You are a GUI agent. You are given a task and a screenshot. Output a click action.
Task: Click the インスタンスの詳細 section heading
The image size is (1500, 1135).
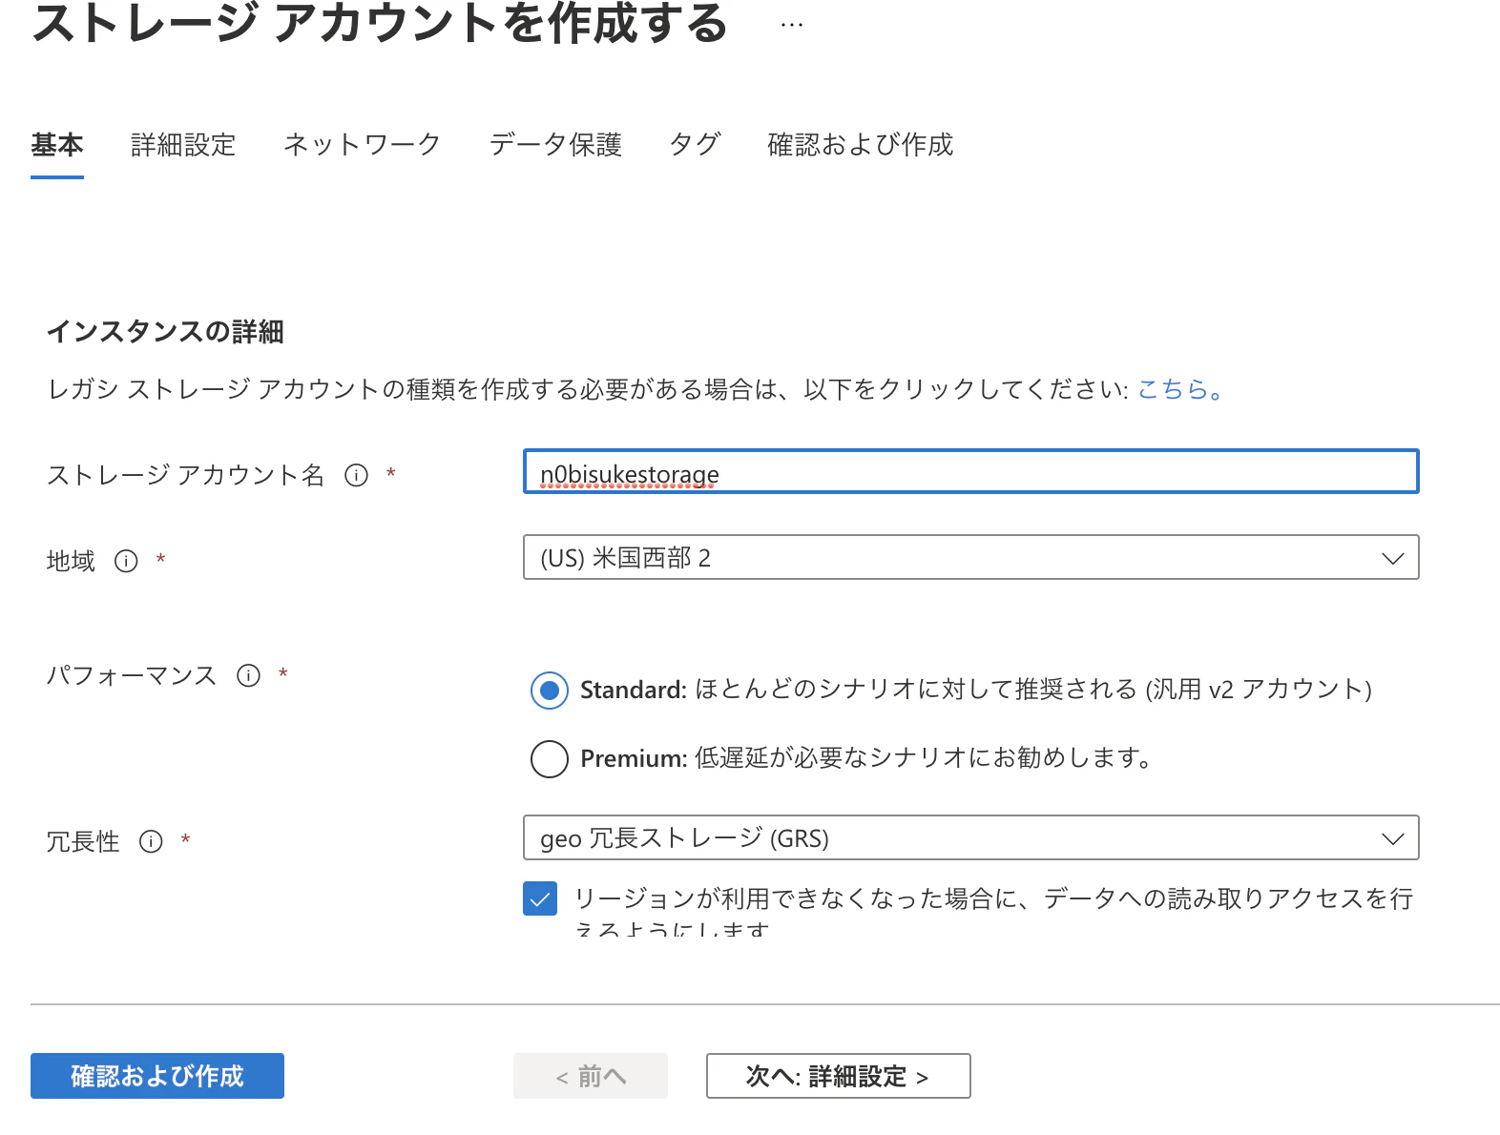tap(165, 332)
